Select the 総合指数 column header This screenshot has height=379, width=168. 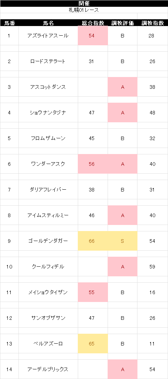pyautogui.click(x=93, y=23)
